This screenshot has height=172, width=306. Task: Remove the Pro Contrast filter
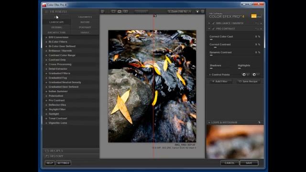[x=261, y=29]
